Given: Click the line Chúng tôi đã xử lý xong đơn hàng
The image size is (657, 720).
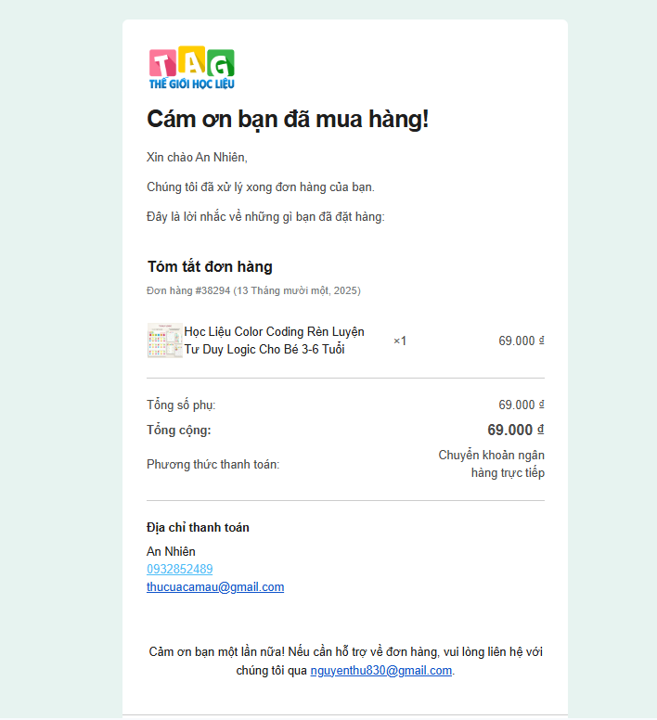Looking at the screenshot, I should click(x=261, y=186).
